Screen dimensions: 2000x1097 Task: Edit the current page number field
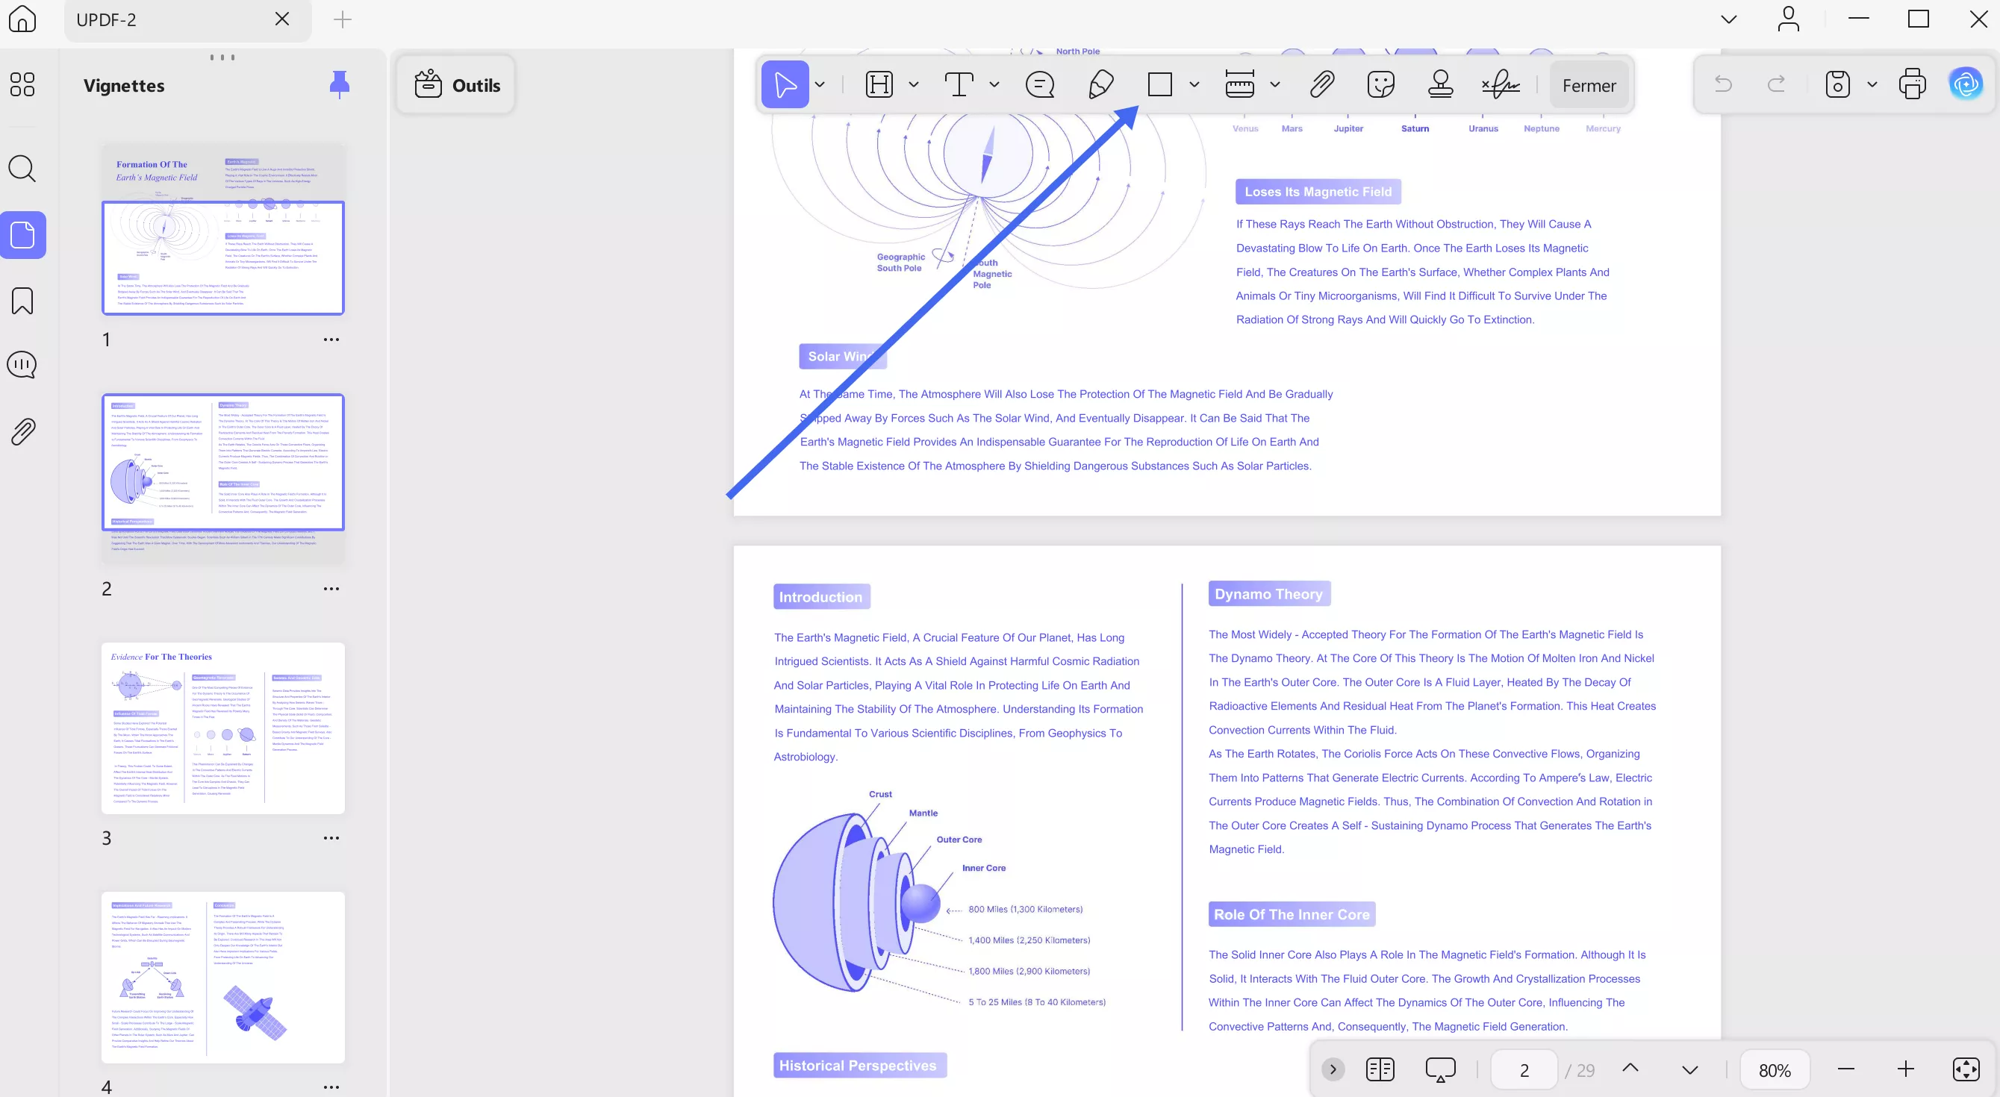pos(1524,1070)
